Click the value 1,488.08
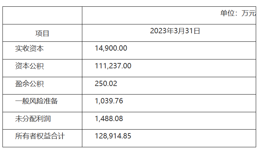The image size is (265, 154). (109, 119)
